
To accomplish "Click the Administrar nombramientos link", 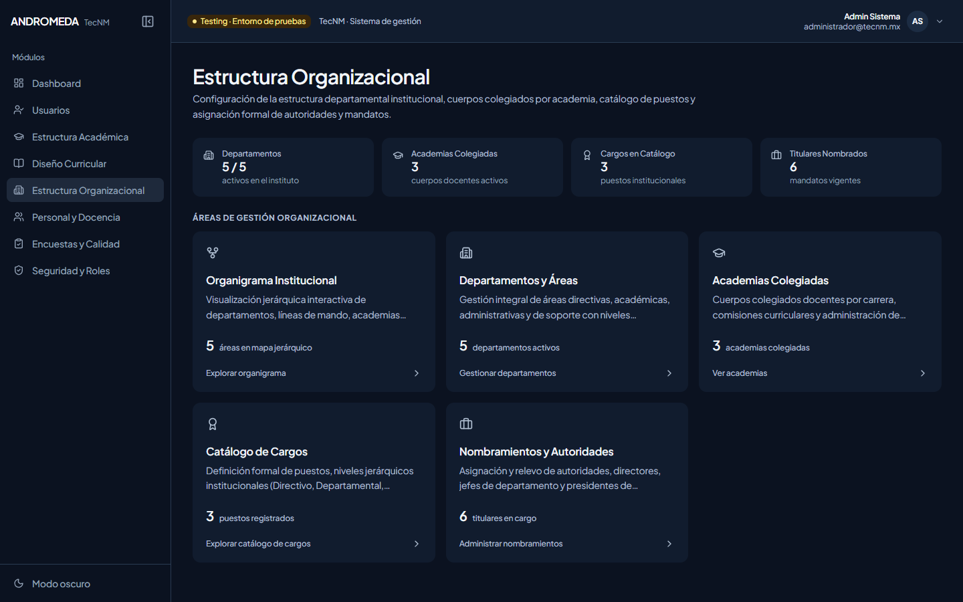I will pos(511,544).
